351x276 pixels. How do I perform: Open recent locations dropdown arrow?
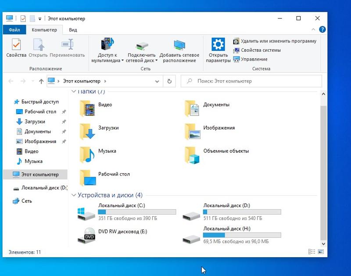point(32,81)
